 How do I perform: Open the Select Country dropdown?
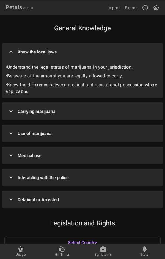click(82, 241)
